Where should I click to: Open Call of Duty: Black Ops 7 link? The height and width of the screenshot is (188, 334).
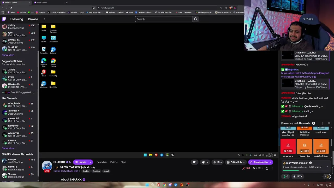pyautogui.click(x=67, y=171)
